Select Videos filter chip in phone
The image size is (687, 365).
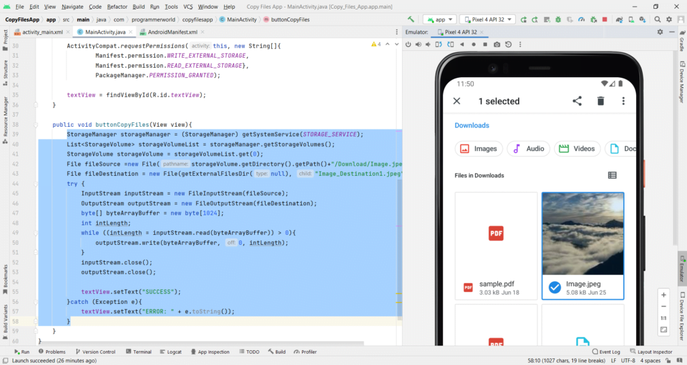pyautogui.click(x=577, y=148)
